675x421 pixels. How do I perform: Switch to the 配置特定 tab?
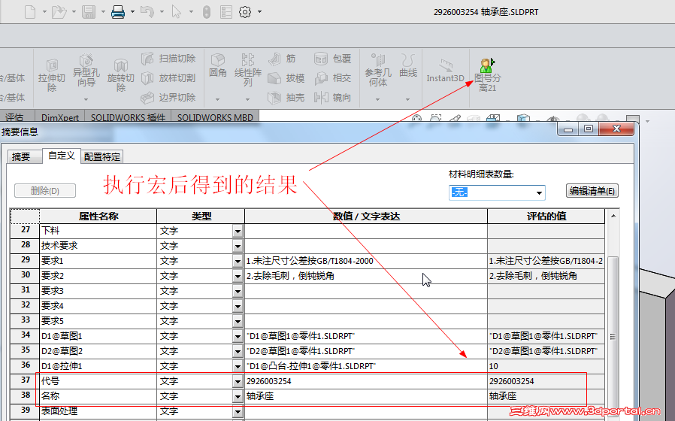(x=102, y=156)
